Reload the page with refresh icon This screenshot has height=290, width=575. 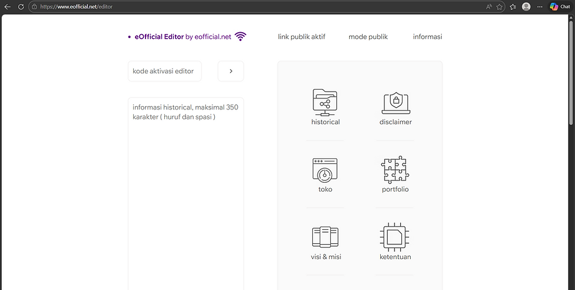pyautogui.click(x=21, y=6)
